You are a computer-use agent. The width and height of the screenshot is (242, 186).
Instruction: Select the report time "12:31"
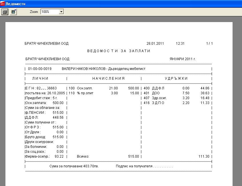pos(180,44)
